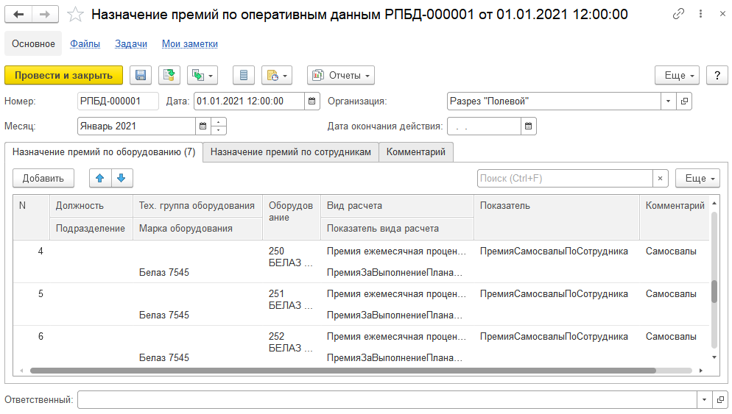
Task: Open the Организация item with open icon
Action: point(684,101)
